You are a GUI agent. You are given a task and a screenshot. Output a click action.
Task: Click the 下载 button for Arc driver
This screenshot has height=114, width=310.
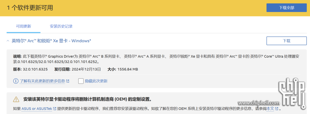click(287, 41)
